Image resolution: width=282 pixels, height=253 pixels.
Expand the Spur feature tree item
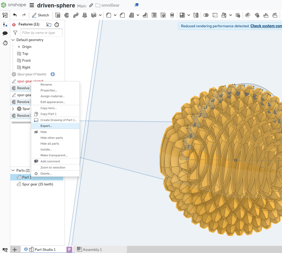tap(13, 109)
